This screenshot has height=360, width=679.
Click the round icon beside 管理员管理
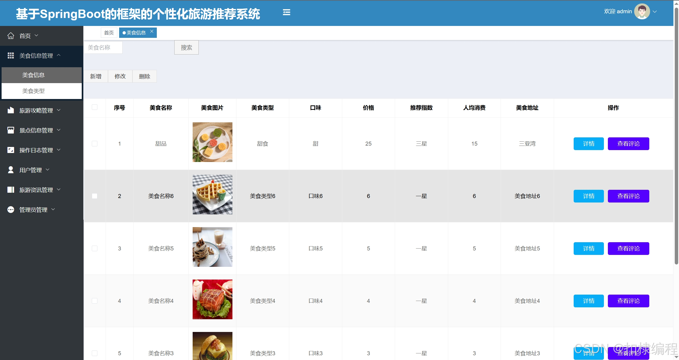(x=11, y=210)
